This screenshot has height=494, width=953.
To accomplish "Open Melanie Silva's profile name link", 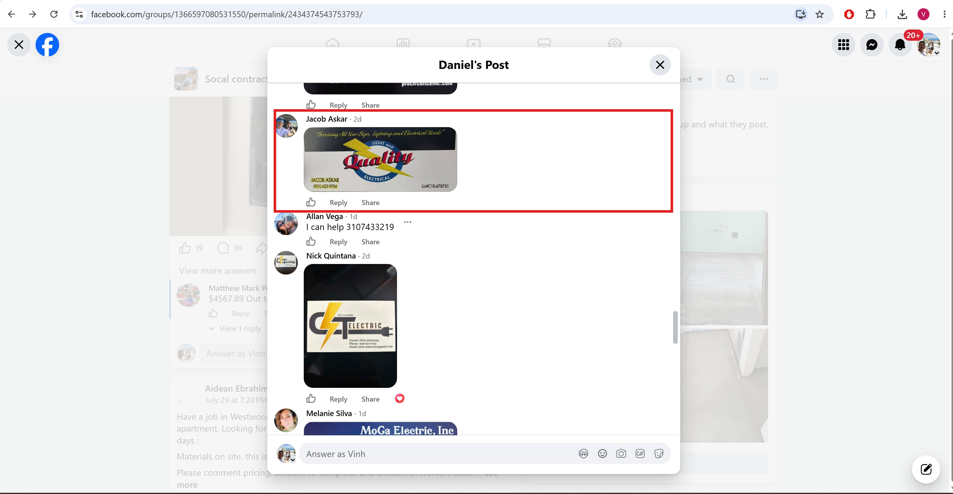I will (x=329, y=413).
